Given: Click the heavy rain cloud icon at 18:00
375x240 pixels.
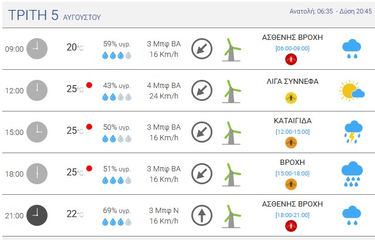Looking at the screenshot, I should 352,174.
